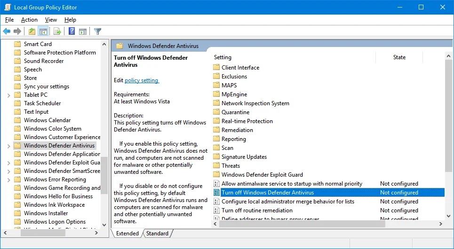This screenshot has height=249, width=454.
Task: Click the MAPS folder icon
Action: [216, 86]
